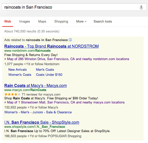Open the Nordstrom Top Brand Raincoats ad
Viewport: 148px width, 143px height.
coord(51,46)
